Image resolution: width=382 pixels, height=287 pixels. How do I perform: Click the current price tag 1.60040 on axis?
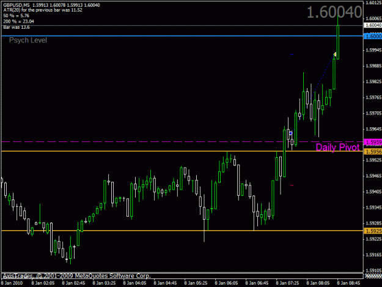[x=373, y=25]
